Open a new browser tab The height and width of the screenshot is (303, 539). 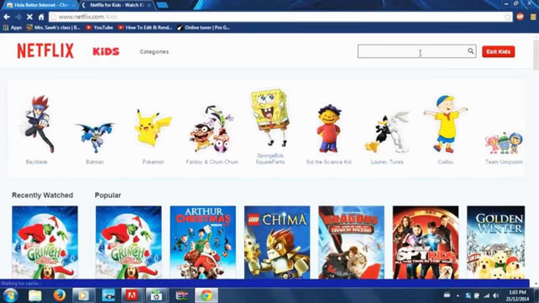[x=162, y=5]
